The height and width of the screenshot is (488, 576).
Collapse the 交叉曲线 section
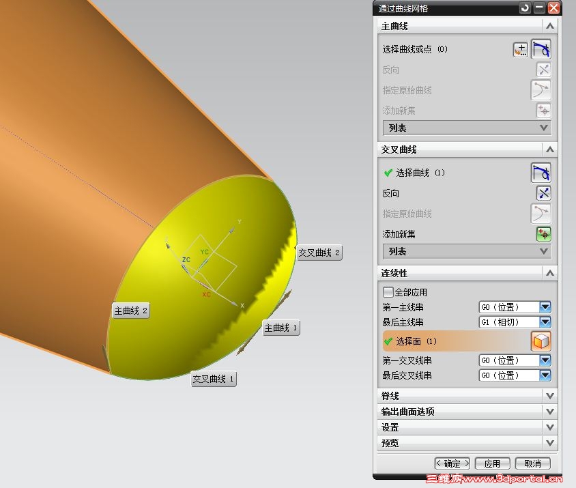click(x=550, y=149)
